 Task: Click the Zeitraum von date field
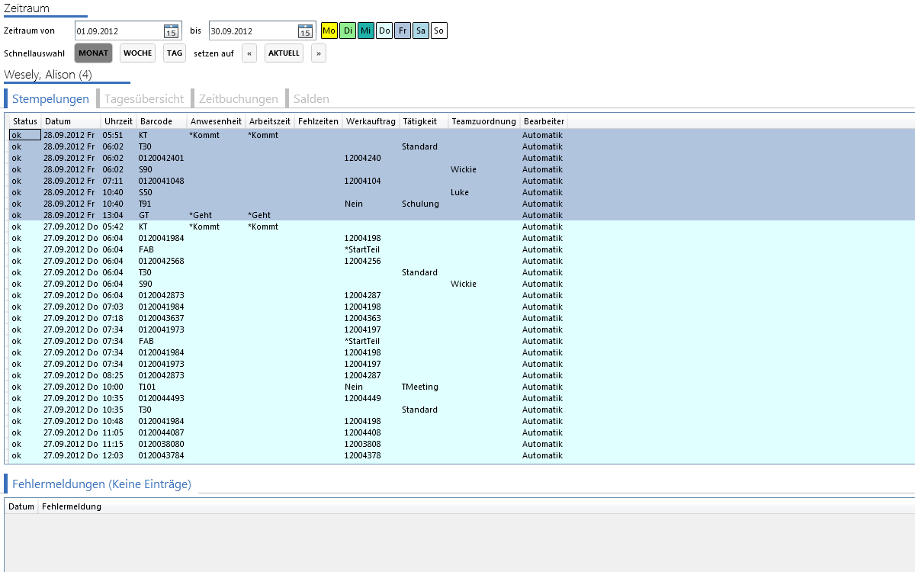(119, 31)
